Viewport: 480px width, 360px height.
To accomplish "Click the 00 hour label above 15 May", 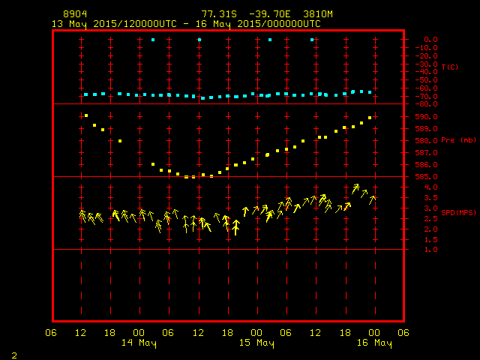I will (256, 333).
